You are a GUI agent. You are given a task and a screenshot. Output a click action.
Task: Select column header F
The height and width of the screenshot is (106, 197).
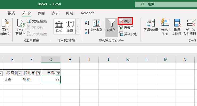pyautogui.click(x=31, y=60)
